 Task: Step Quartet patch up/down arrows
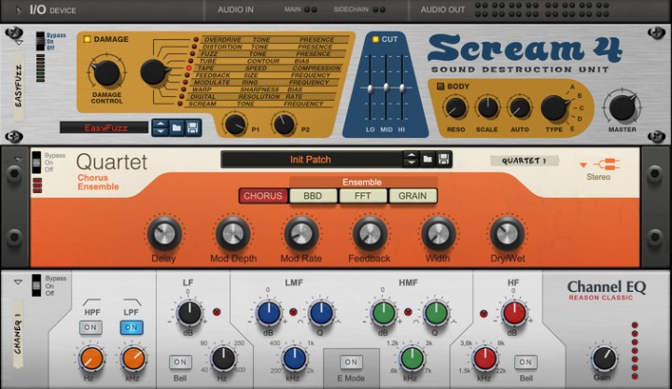click(x=411, y=160)
